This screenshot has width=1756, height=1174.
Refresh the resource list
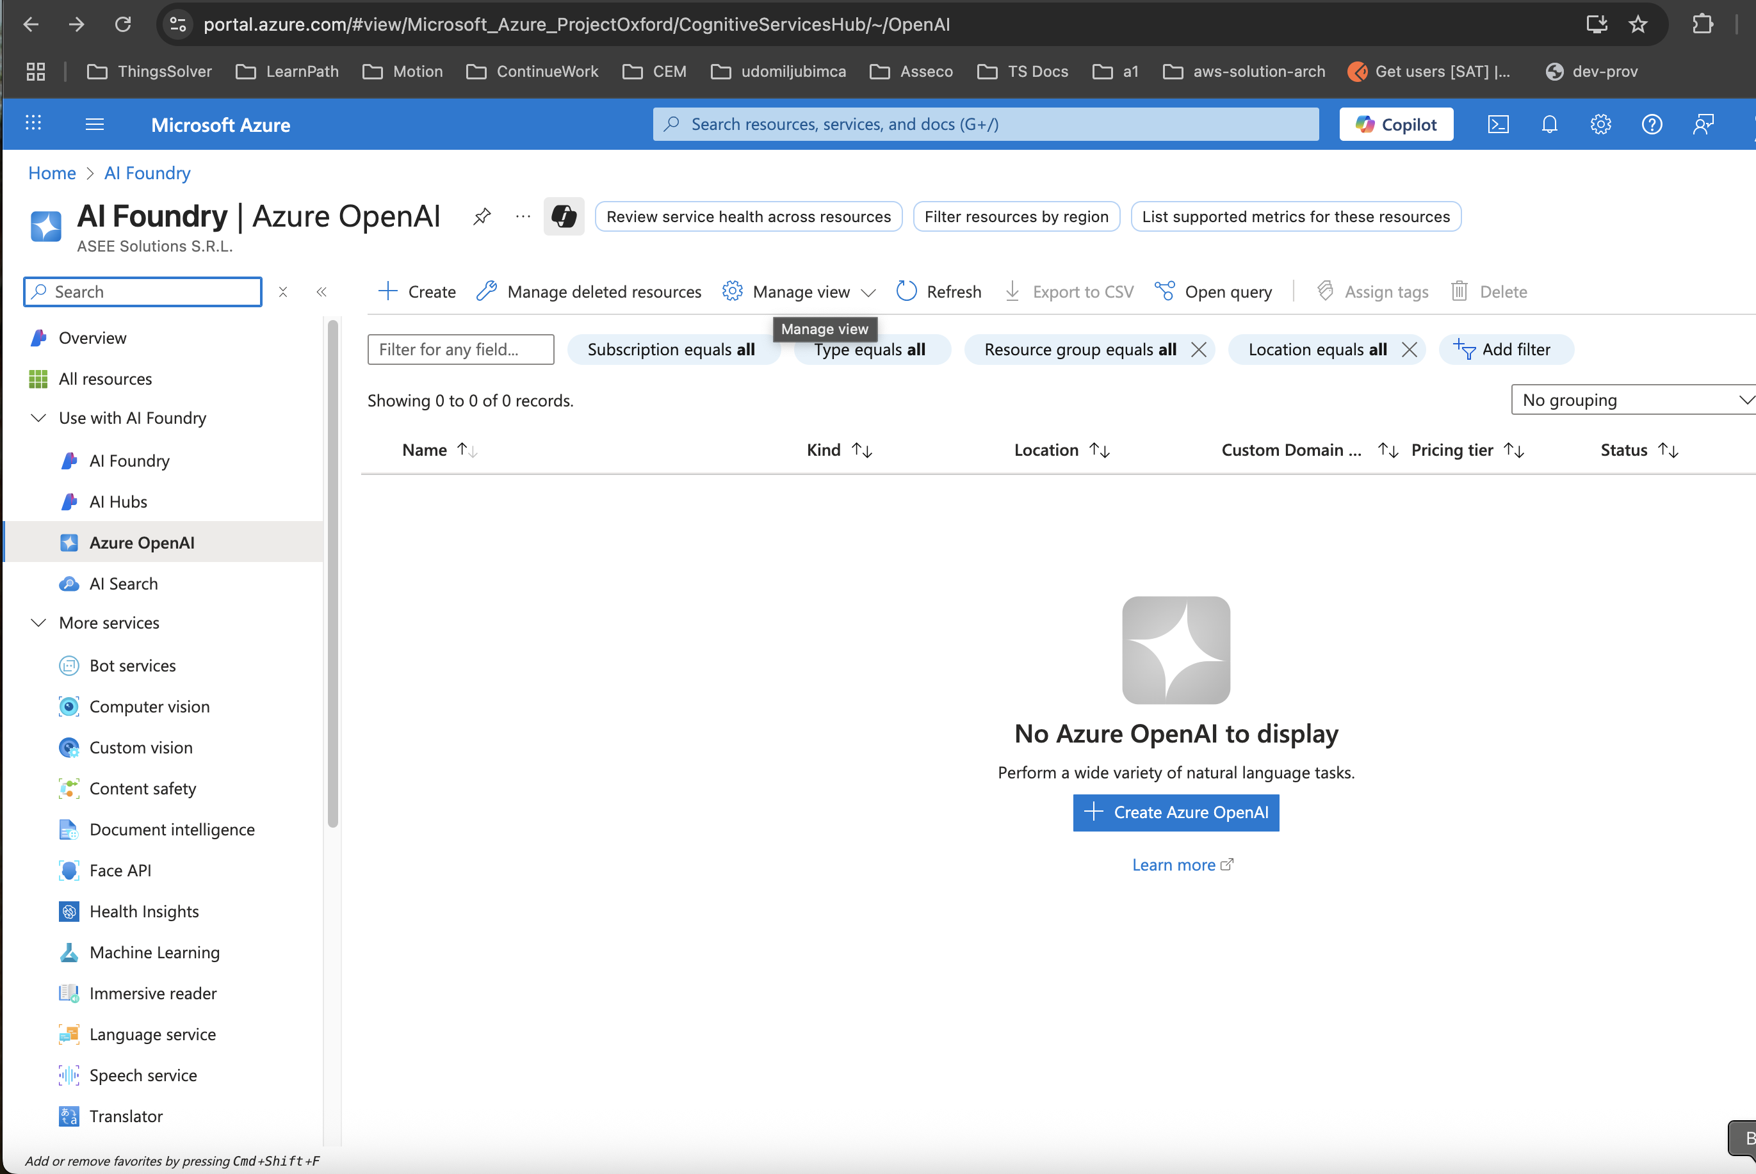(x=939, y=292)
